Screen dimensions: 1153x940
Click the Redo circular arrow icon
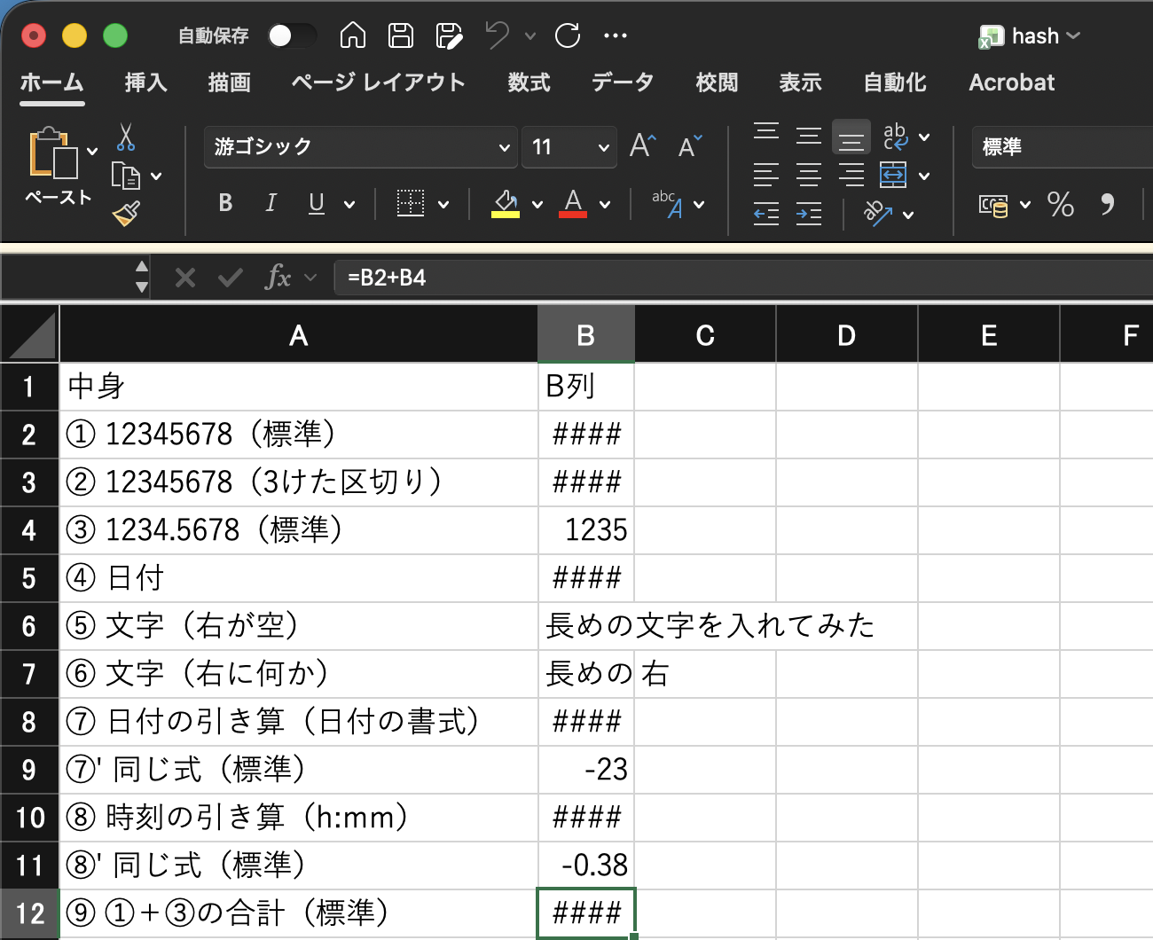click(568, 35)
